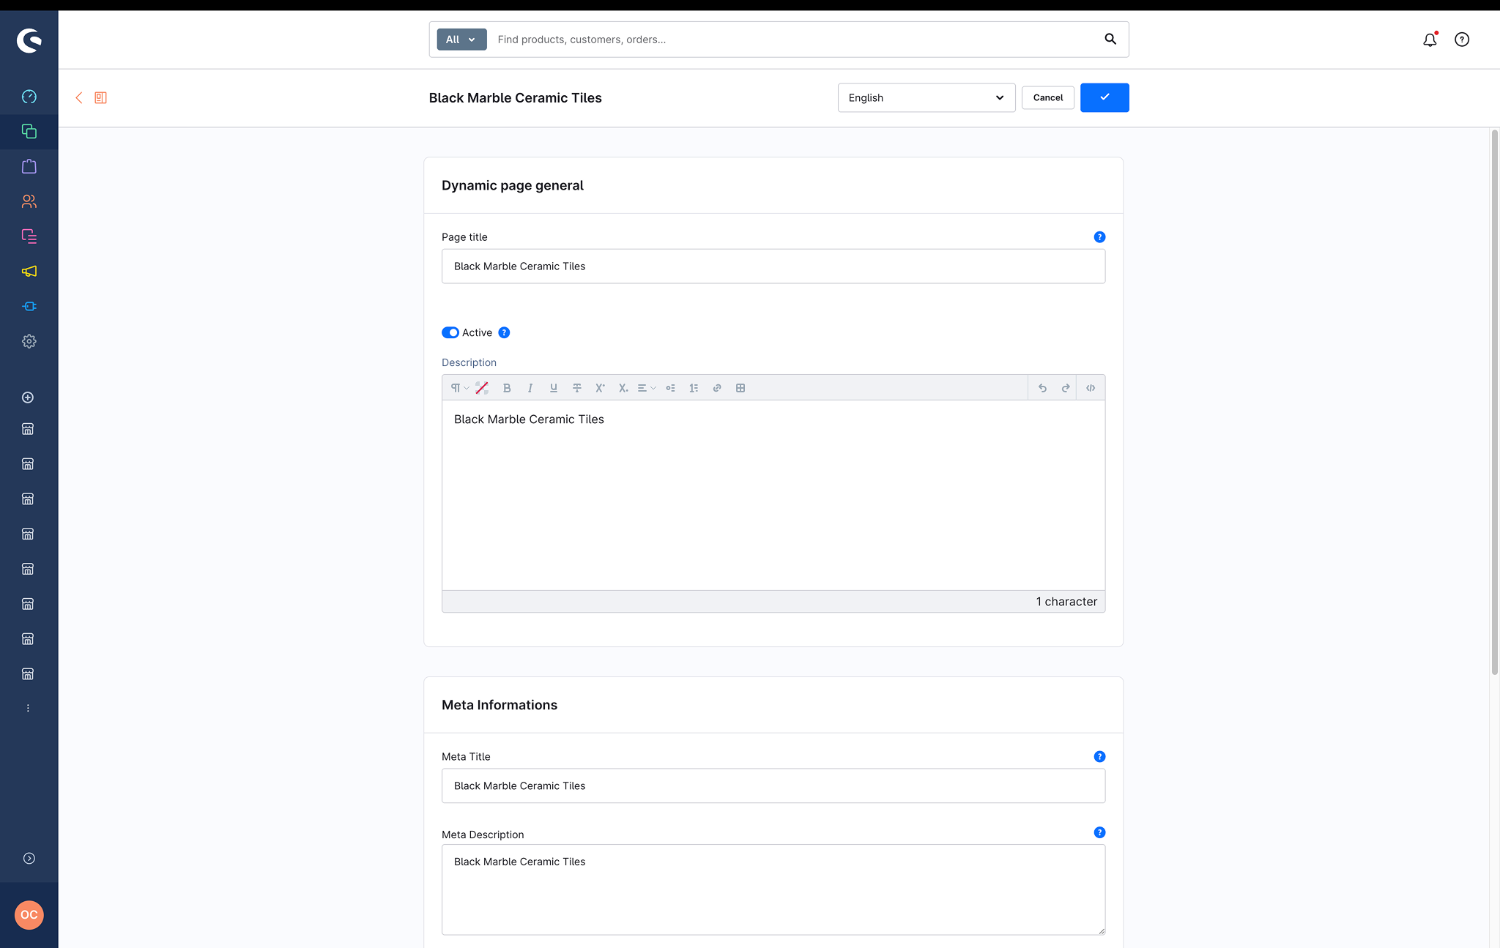Open the English language dropdown

click(927, 97)
